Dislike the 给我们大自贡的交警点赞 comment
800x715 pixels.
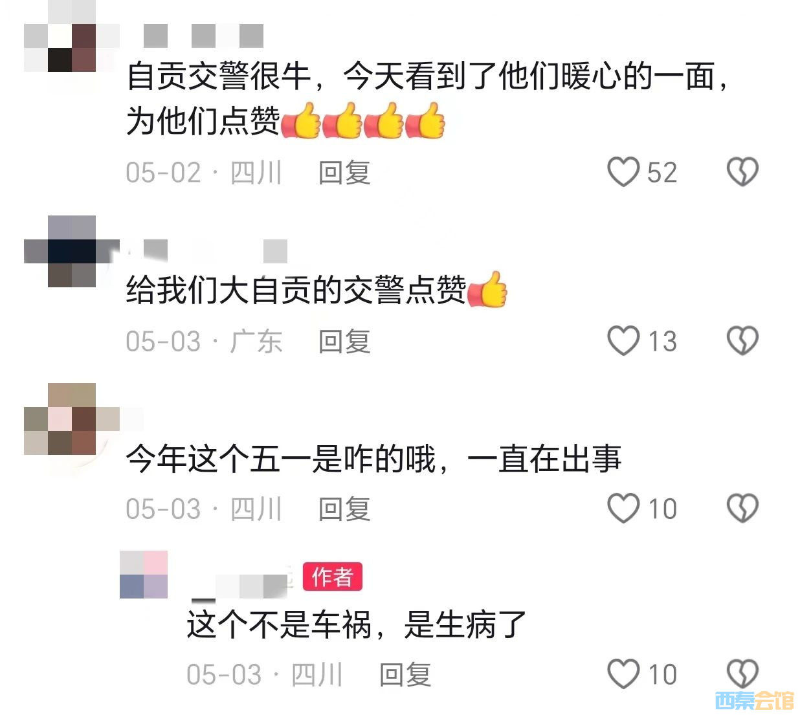click(x=742, y=341)
